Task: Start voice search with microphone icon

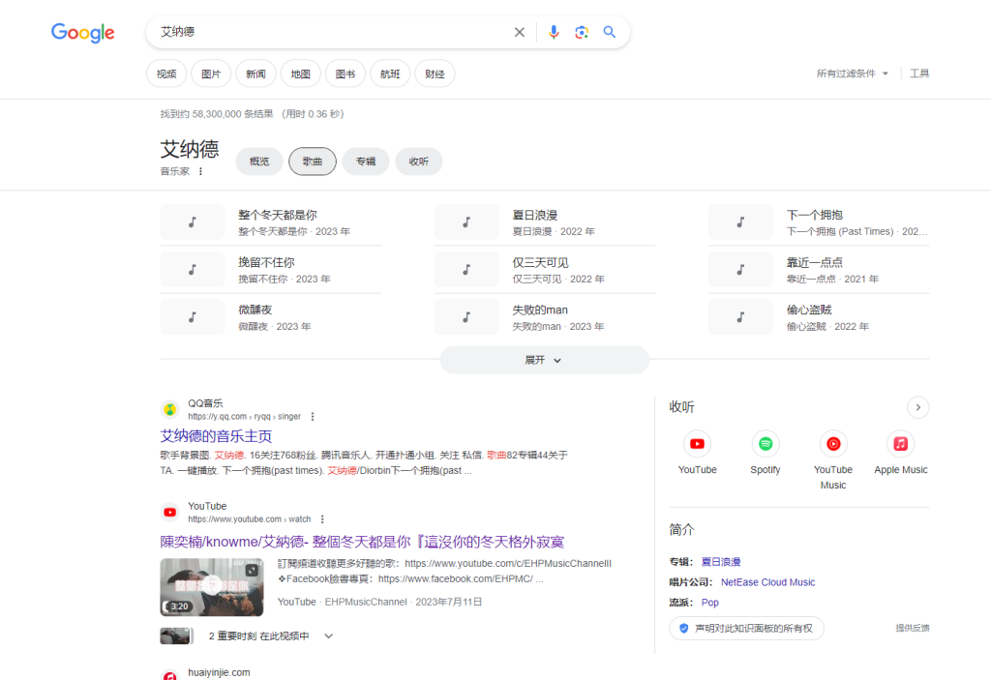Action: [x=554, y=32]
